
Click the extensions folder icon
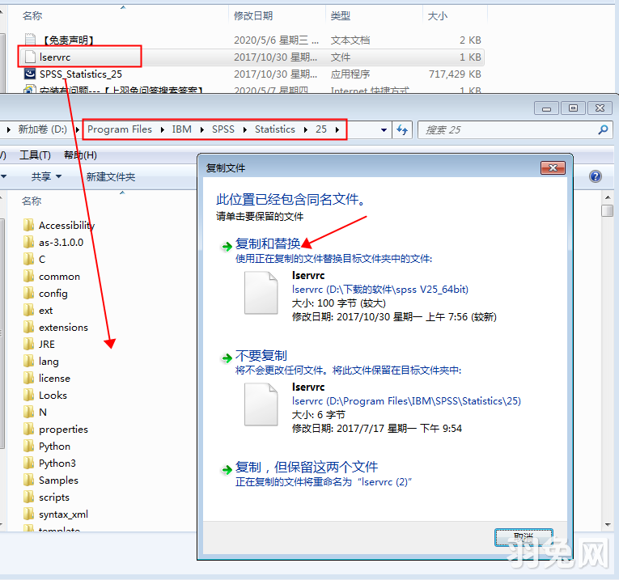[x=28, y=327]
